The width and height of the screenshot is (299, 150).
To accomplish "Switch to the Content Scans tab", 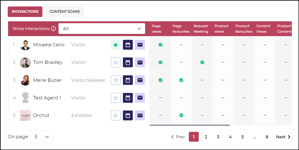I will [65, 12].
